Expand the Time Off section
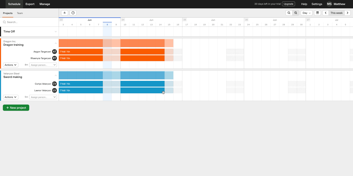Viewport: 353px width, 176px height. tap(56, 31)
